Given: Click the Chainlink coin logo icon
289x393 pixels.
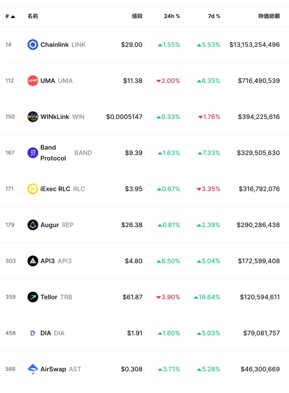Looking at the screenshot, I should 33,45.
